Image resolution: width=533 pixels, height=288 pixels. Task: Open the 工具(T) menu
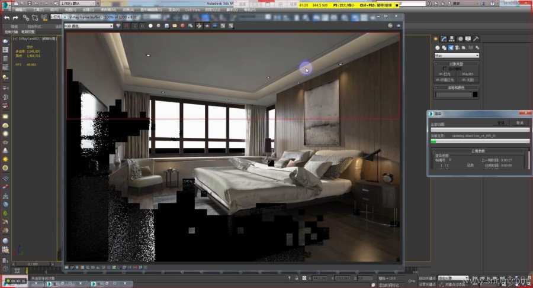(x=38, y=10)
